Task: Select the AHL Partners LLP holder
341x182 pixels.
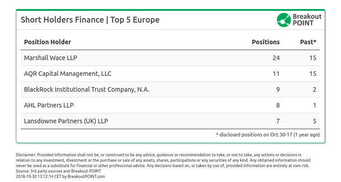Action: click(49, 105)
